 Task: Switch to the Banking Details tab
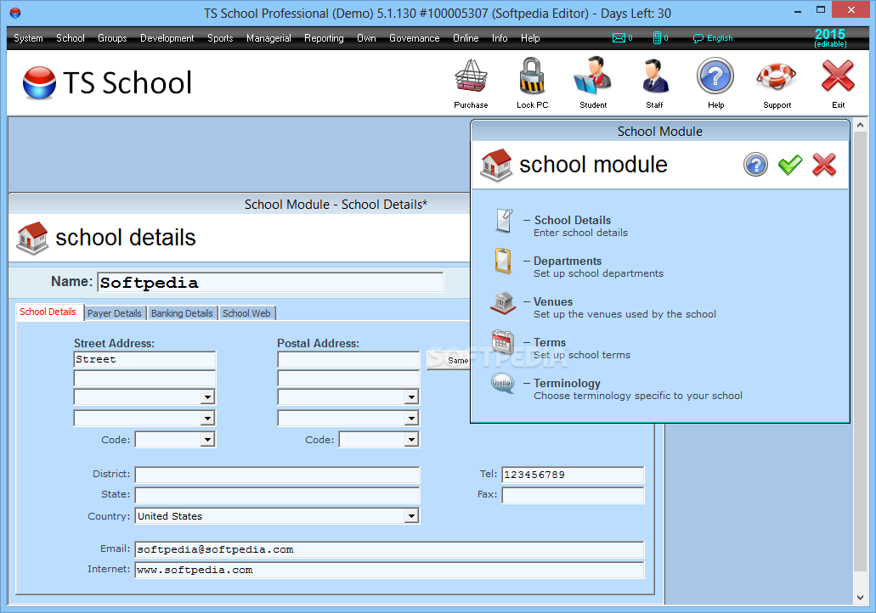182,313
